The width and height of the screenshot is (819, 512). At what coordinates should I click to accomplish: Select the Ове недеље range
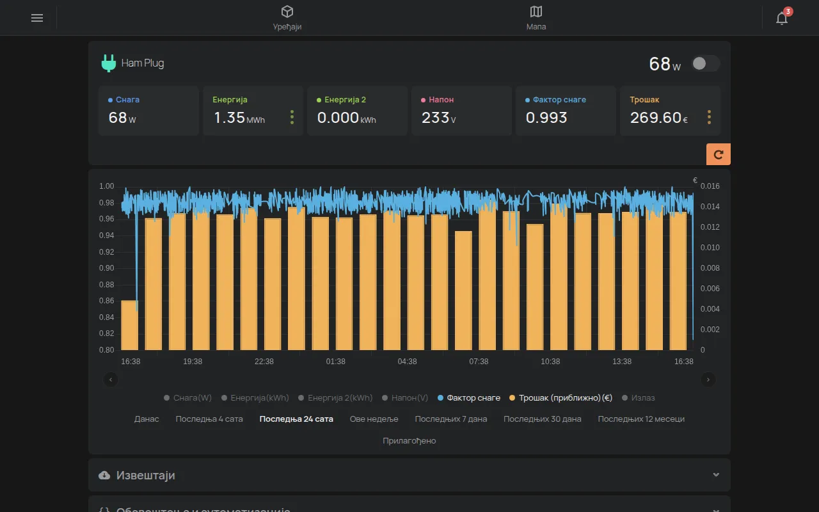point(374,419)
